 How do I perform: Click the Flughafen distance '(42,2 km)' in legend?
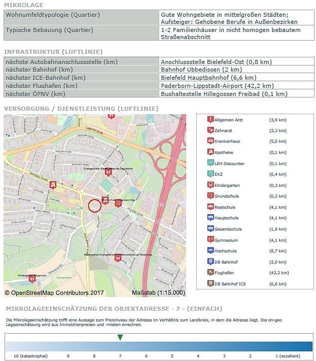tap(279, 273)
